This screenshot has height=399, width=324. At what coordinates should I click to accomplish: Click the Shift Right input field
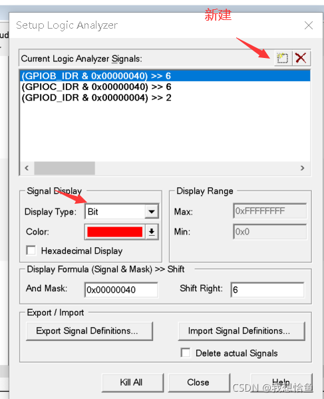[x=267, y=290]
